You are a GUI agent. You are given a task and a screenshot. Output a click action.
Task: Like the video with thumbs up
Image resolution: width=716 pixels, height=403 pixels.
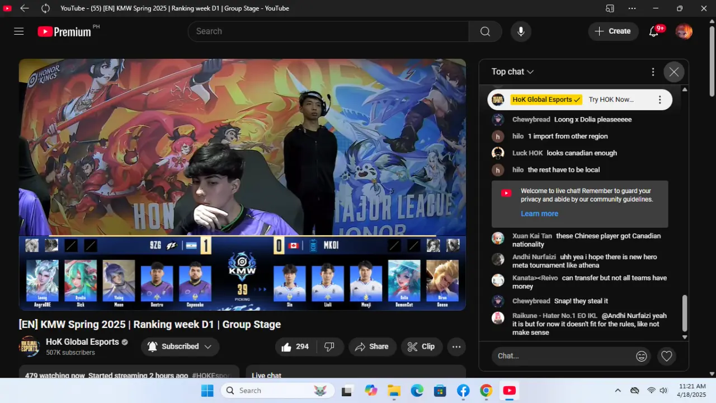click(x=296, y=346)
